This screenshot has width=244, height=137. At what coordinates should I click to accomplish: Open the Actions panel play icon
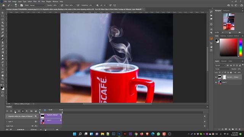click(x=211, y=16)
